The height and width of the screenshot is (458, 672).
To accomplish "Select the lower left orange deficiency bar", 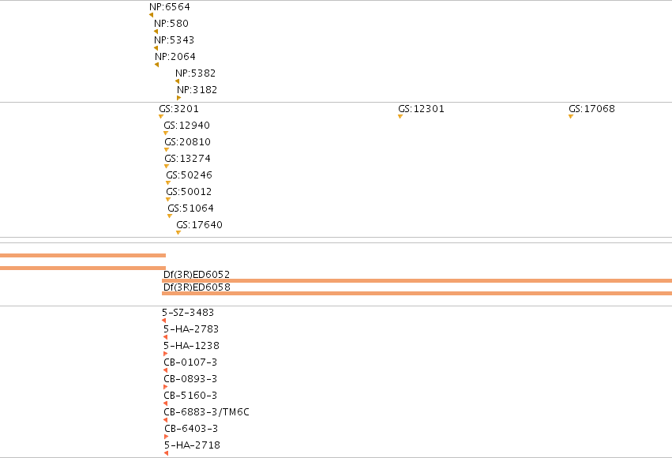I will point(83,268).
